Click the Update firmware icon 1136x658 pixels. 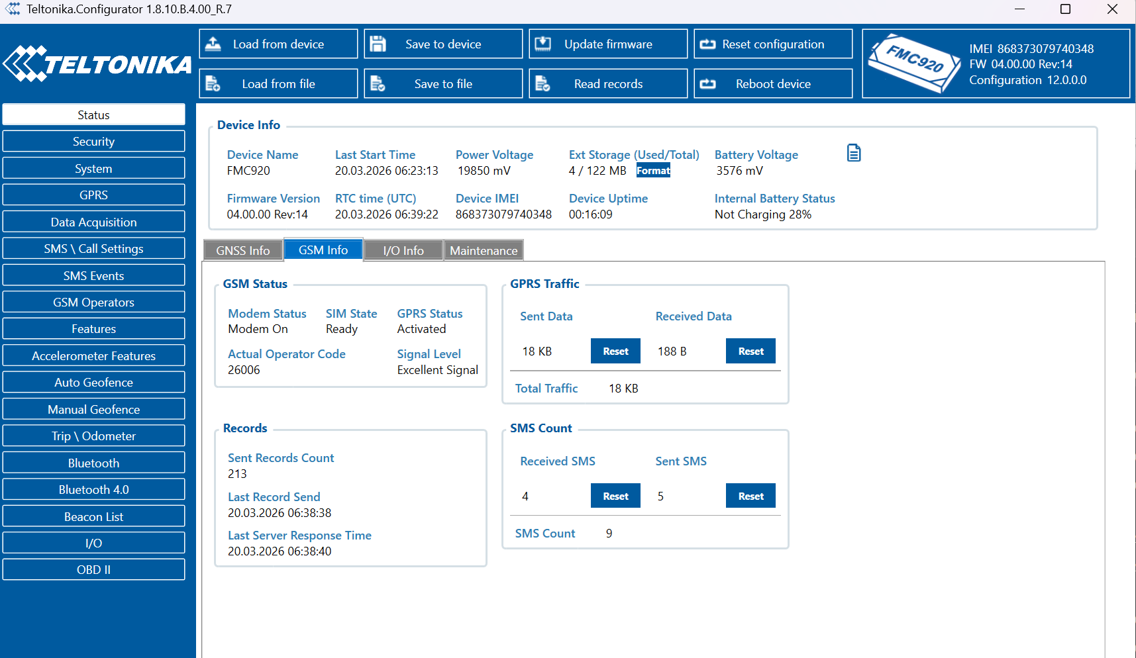coord(542,44)
